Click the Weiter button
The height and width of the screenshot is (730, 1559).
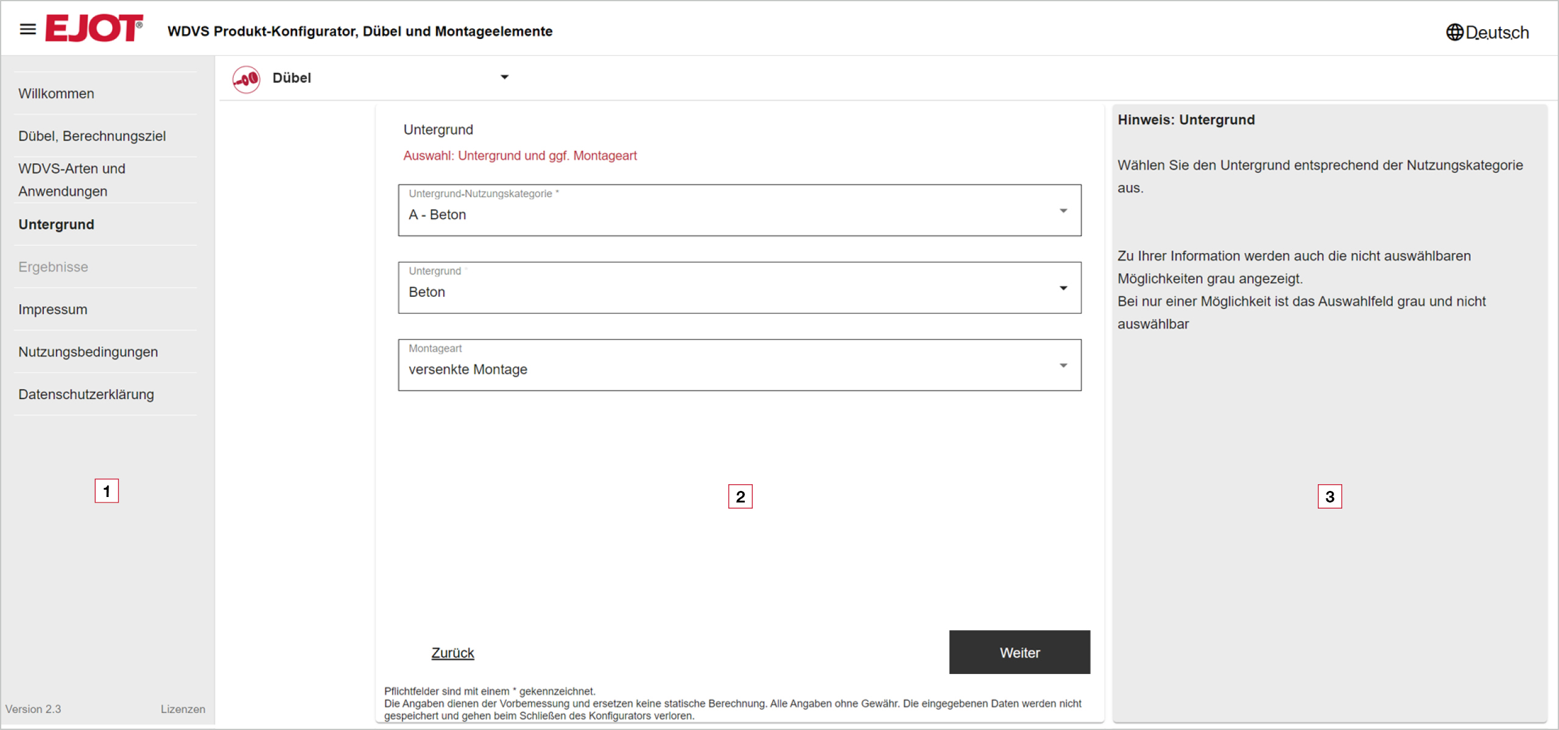tap(1019, 652)
